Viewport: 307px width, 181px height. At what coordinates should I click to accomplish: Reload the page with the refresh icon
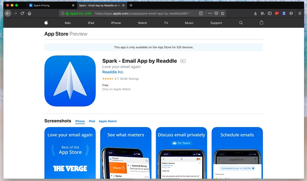[x=22, y=13]
